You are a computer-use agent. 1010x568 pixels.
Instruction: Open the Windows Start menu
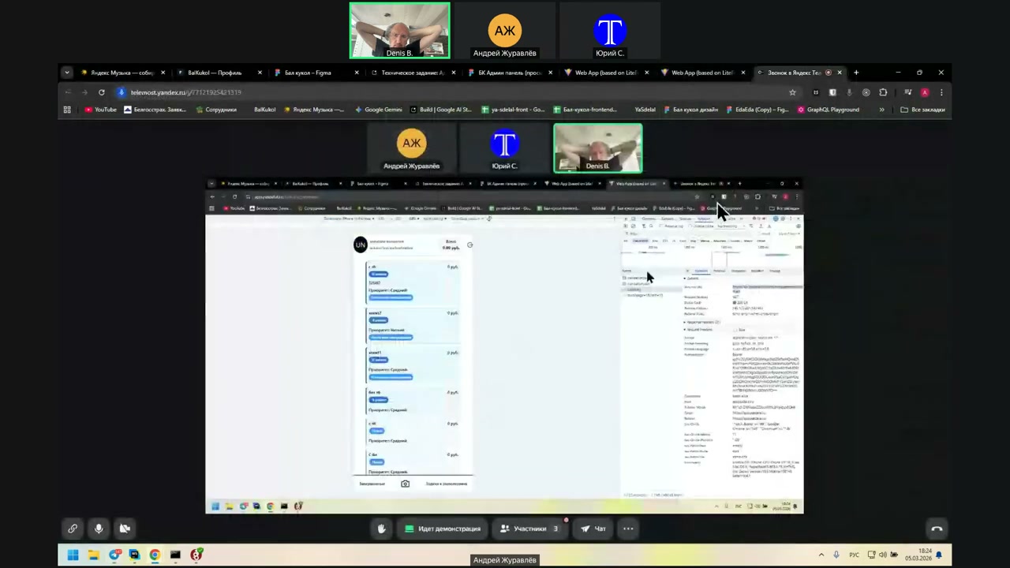tap(73, 555)
